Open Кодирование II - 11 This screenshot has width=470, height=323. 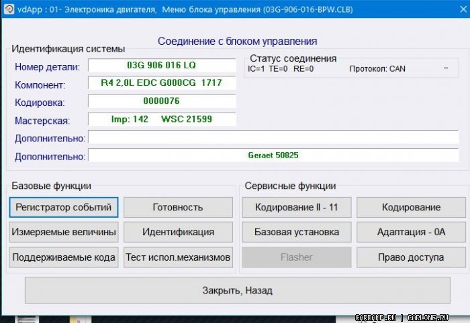[x=297, y=207]
